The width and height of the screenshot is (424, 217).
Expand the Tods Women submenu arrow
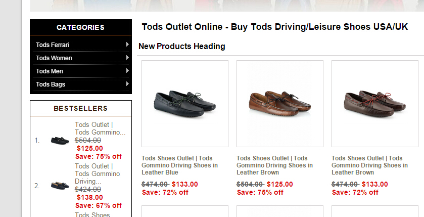127,58
